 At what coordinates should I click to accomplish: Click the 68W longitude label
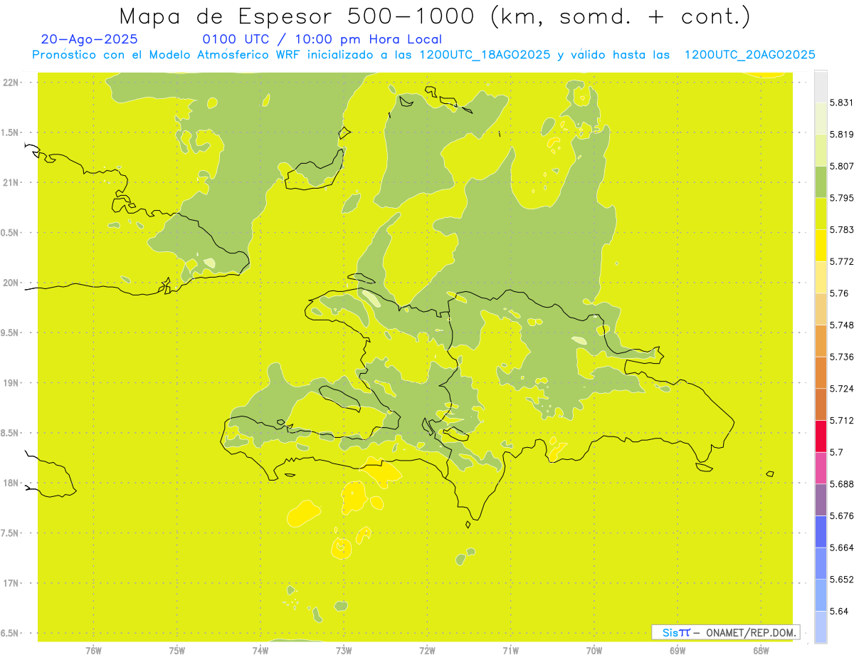pos(760,651)
